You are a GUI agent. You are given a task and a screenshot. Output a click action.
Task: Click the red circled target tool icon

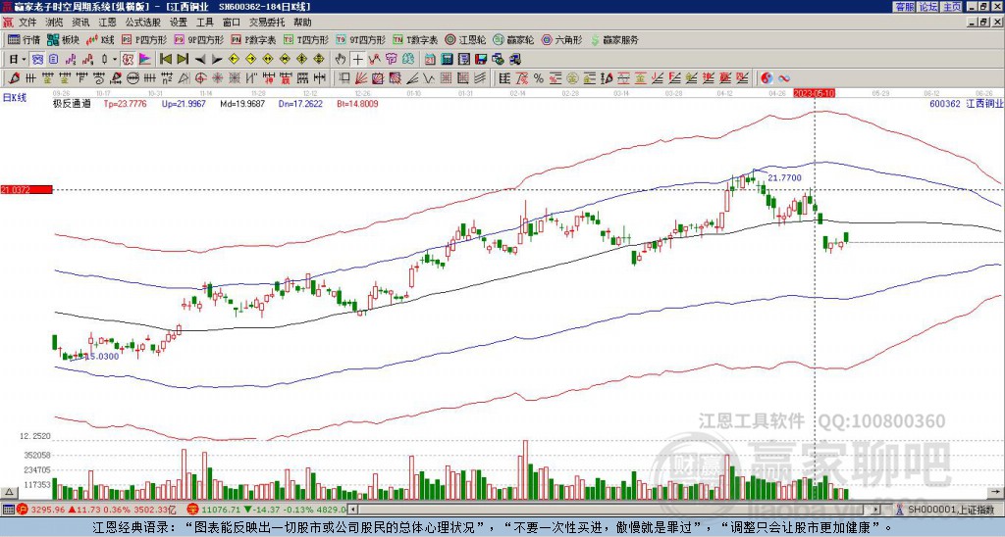click(200, 78)
